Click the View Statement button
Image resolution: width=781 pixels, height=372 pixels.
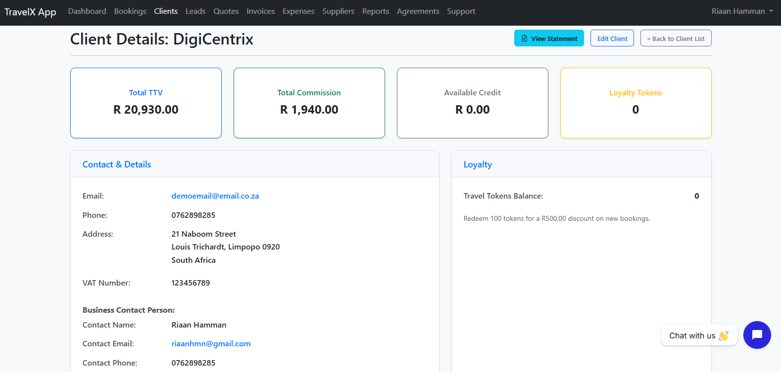(x=549, y=39)
